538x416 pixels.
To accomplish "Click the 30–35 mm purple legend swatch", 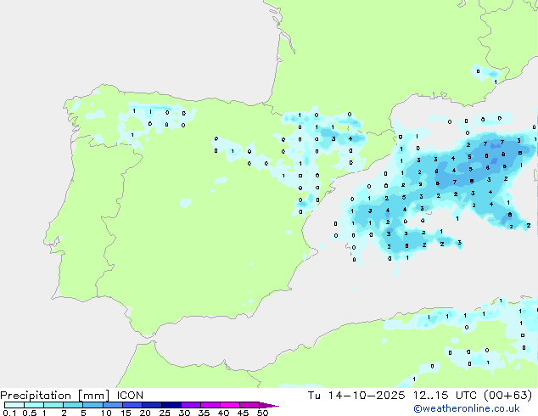I will click(191, 405).
